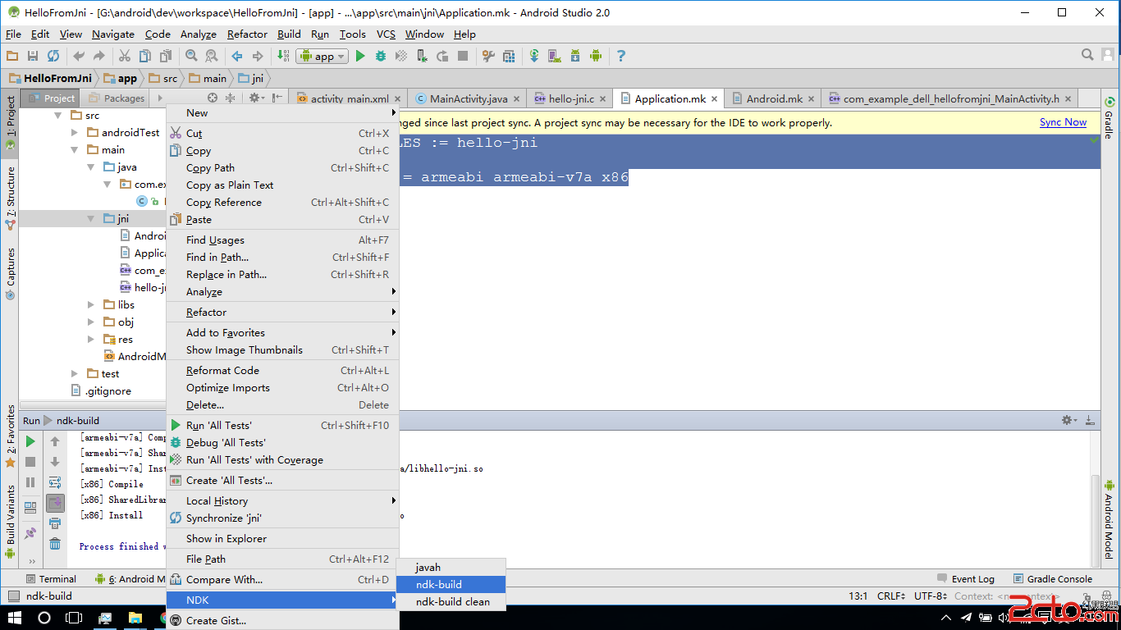1121x630 pixels.
Task: Click the HelloFromJni breadcrumb
Action: (x=51, y=78)
